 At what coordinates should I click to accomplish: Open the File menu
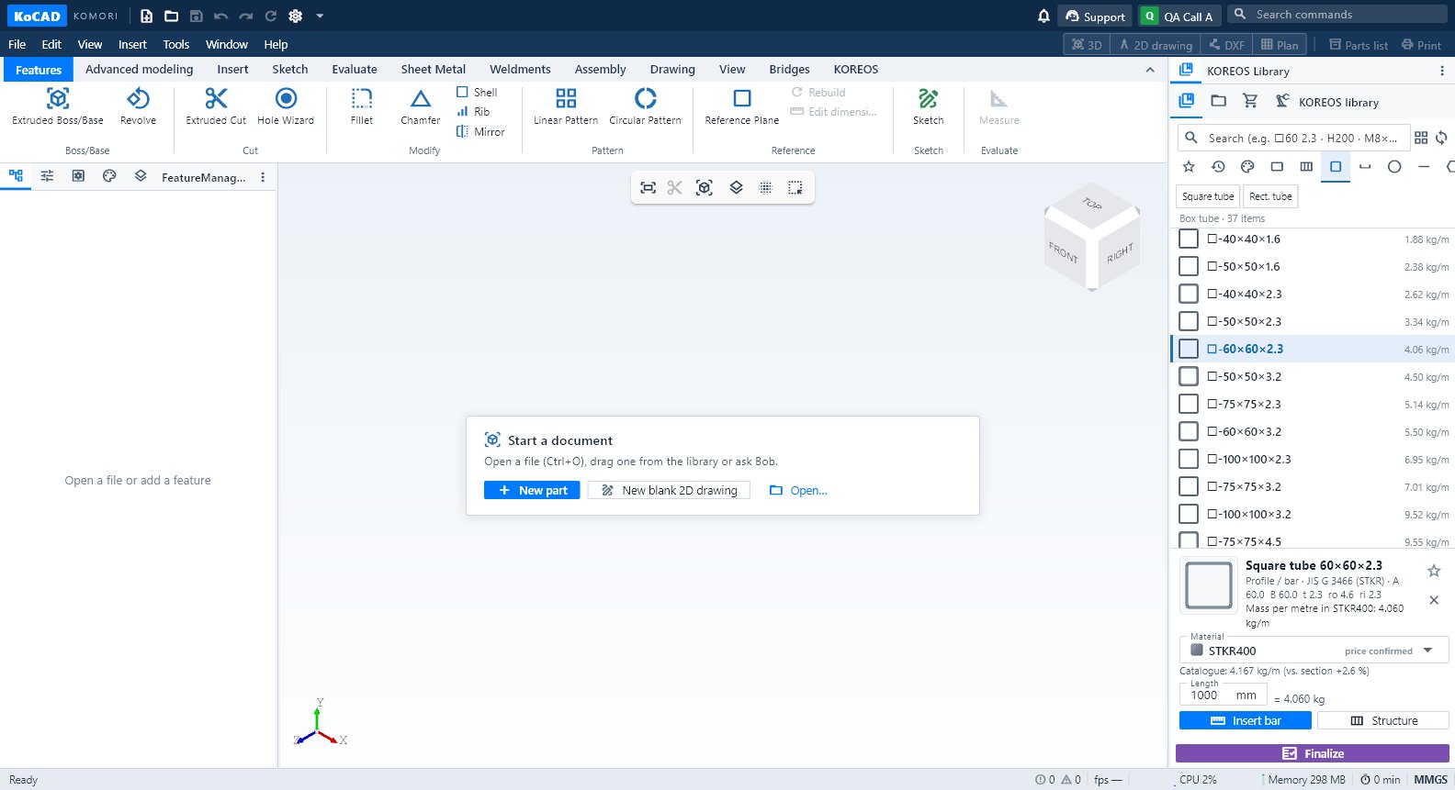[17, 44]
